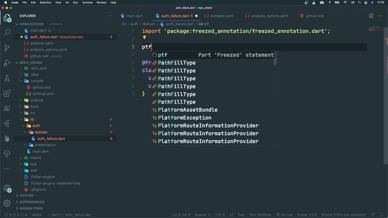Collapse the REPO_VIEWER folder section
Viewport: 388px width, 218px height.
click(31, 62)
